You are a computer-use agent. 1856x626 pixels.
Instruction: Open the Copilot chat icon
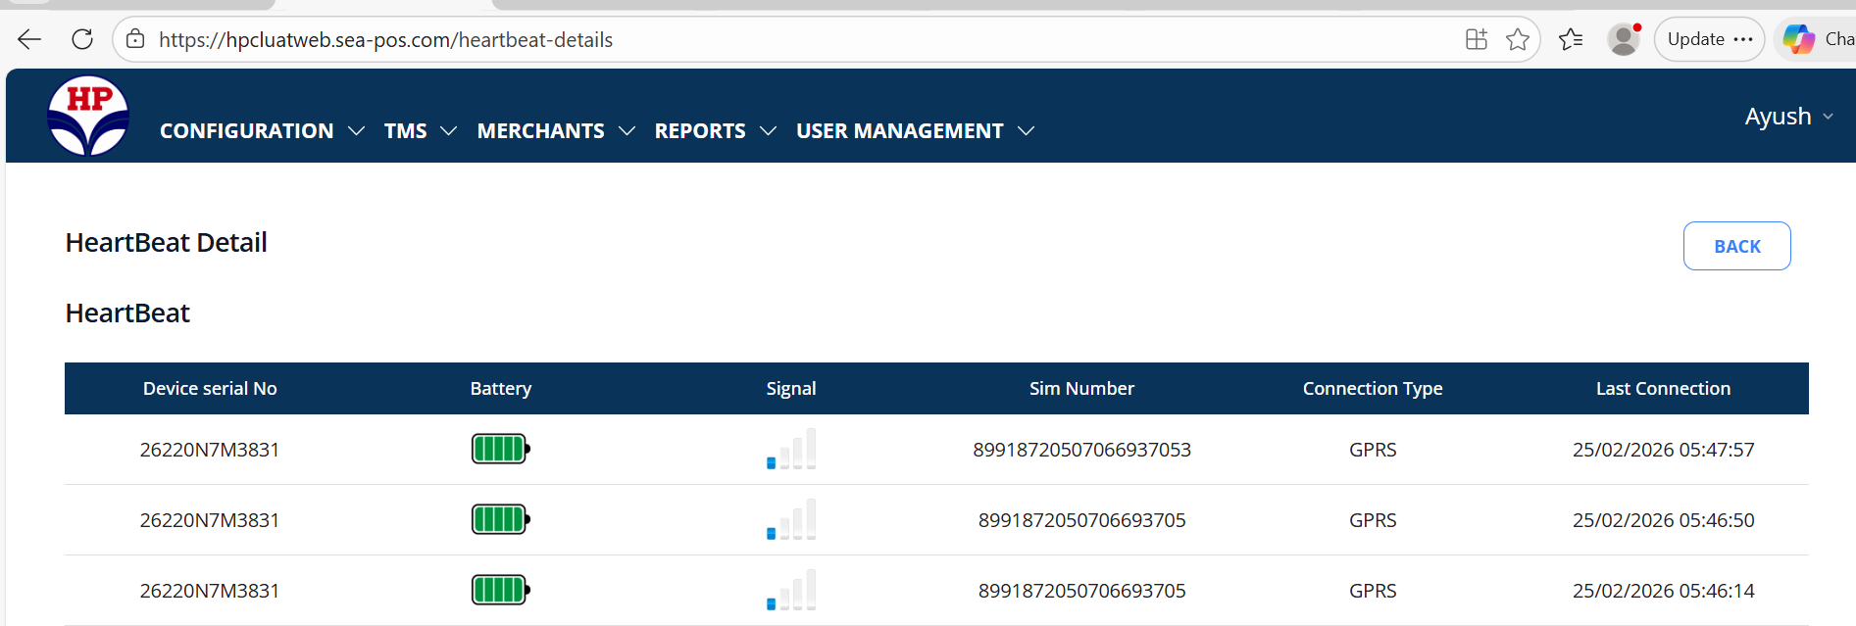tap(1799, 39)
